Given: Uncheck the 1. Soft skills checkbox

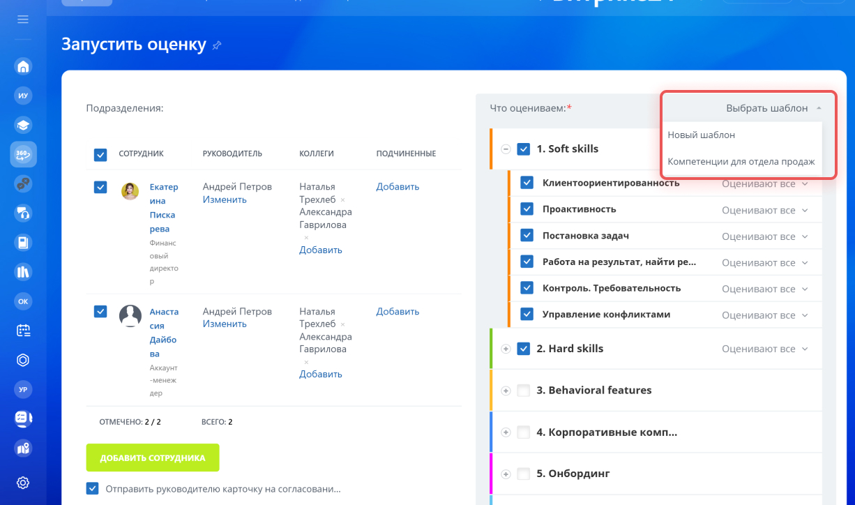Looking at the screenshot, I should point(524,149).
